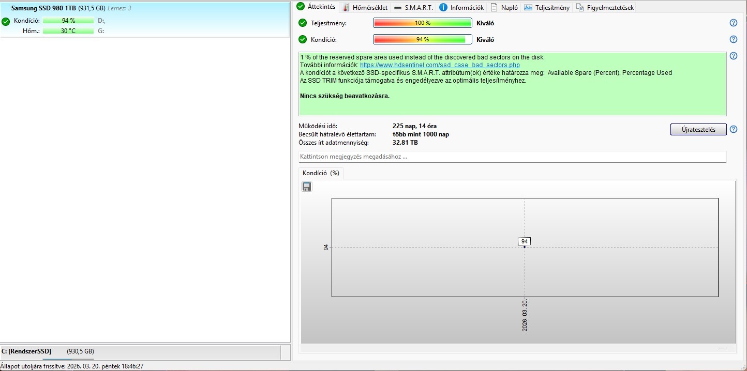The width and height of the screenshot is (747, 371).
Task: Switch to the Információk tab
Action: pyautogui.click(x=461, y=7)
